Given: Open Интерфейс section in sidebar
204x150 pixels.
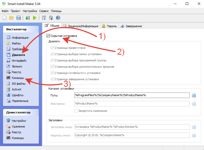Looking at the screenshot, I should (x=16, y=61).
